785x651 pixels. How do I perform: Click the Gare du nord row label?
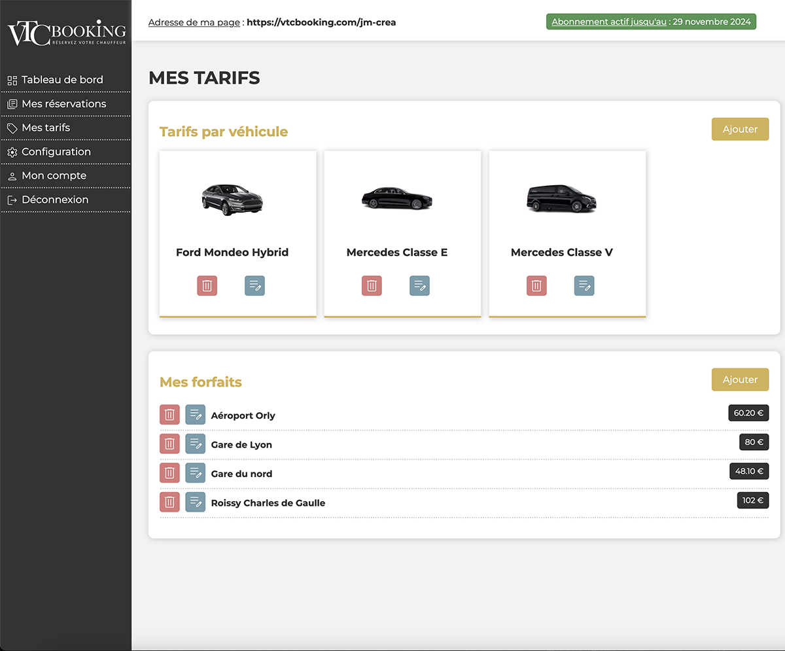coord(241,474)
